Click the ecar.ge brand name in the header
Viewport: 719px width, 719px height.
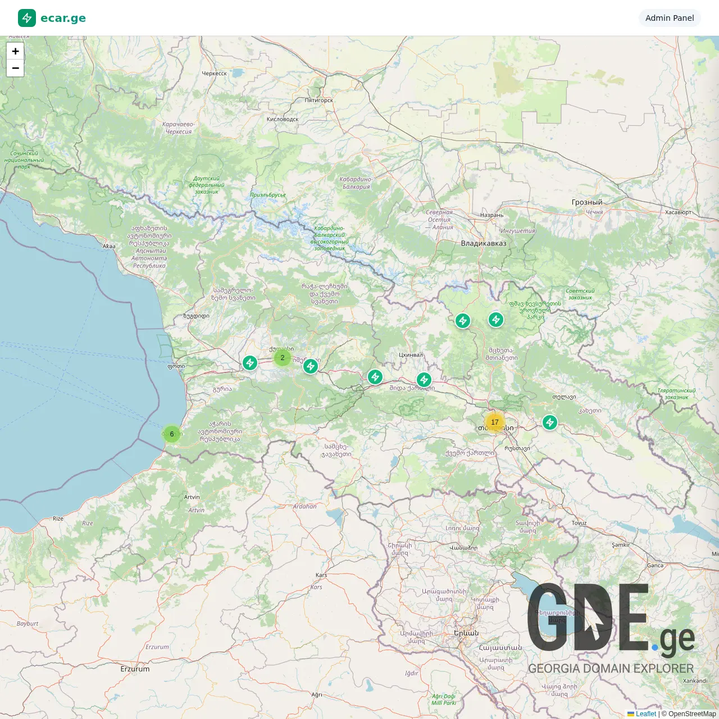pos(64,17)
